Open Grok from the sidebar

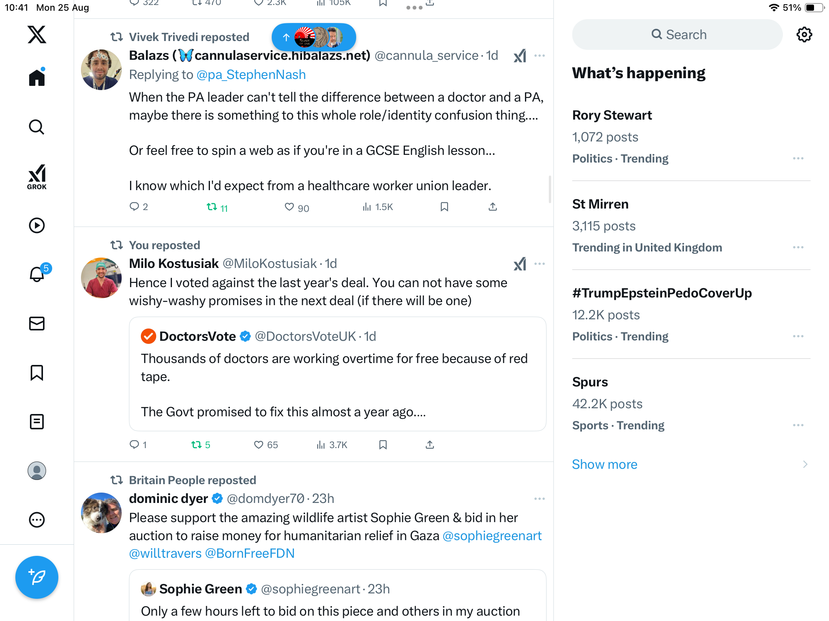point(37,177)
